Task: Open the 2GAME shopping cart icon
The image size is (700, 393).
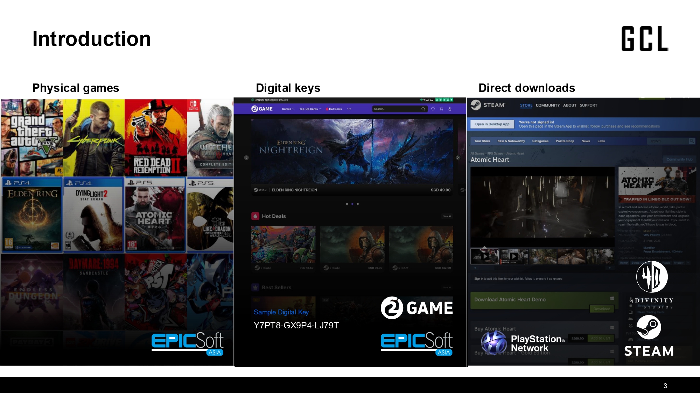Action: (441, 109)
